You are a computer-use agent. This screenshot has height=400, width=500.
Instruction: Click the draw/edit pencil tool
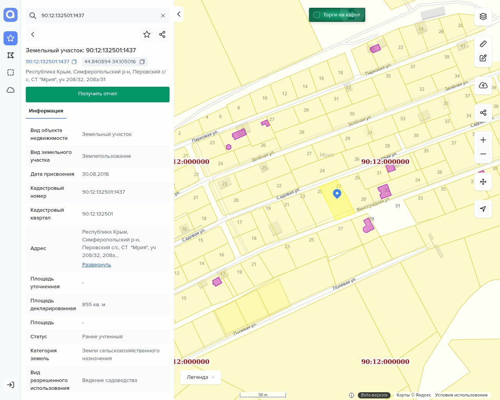coord(483,58)
